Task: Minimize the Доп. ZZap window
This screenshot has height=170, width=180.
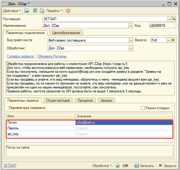Action: coord(163,5)
